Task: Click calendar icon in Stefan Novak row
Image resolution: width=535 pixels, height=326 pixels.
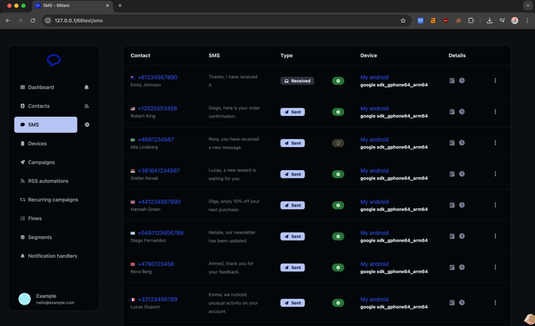Action: [x=452, y=174]
